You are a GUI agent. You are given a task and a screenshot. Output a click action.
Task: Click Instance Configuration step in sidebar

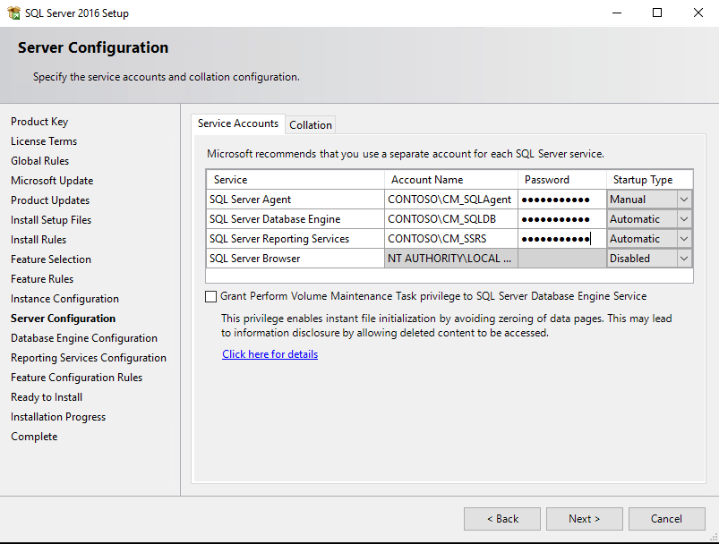pos(64,299)
